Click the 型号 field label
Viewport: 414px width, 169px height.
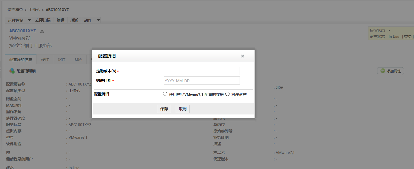(x=10, y=137)
